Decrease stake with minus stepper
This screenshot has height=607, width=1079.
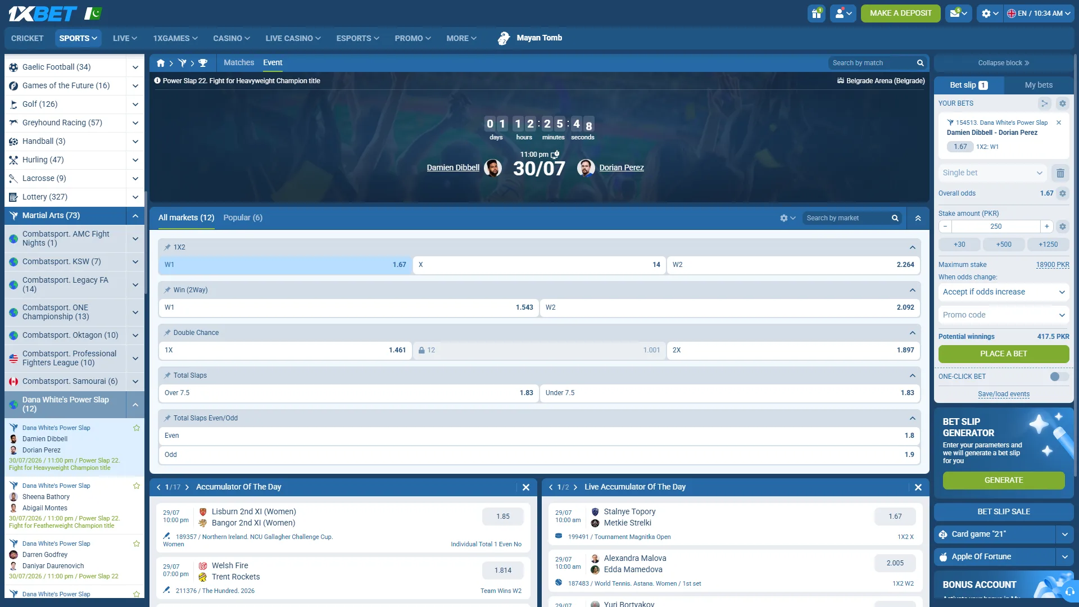945,227
